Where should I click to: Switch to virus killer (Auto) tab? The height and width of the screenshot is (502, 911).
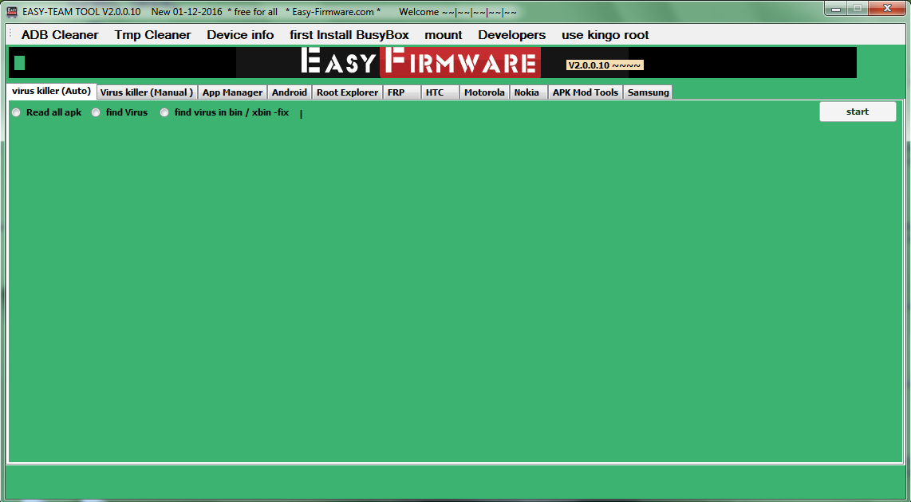(x=52, y=91)
